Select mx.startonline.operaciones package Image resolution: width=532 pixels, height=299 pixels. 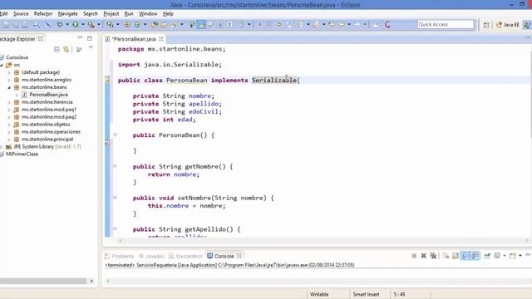click(x=51, y=132)
